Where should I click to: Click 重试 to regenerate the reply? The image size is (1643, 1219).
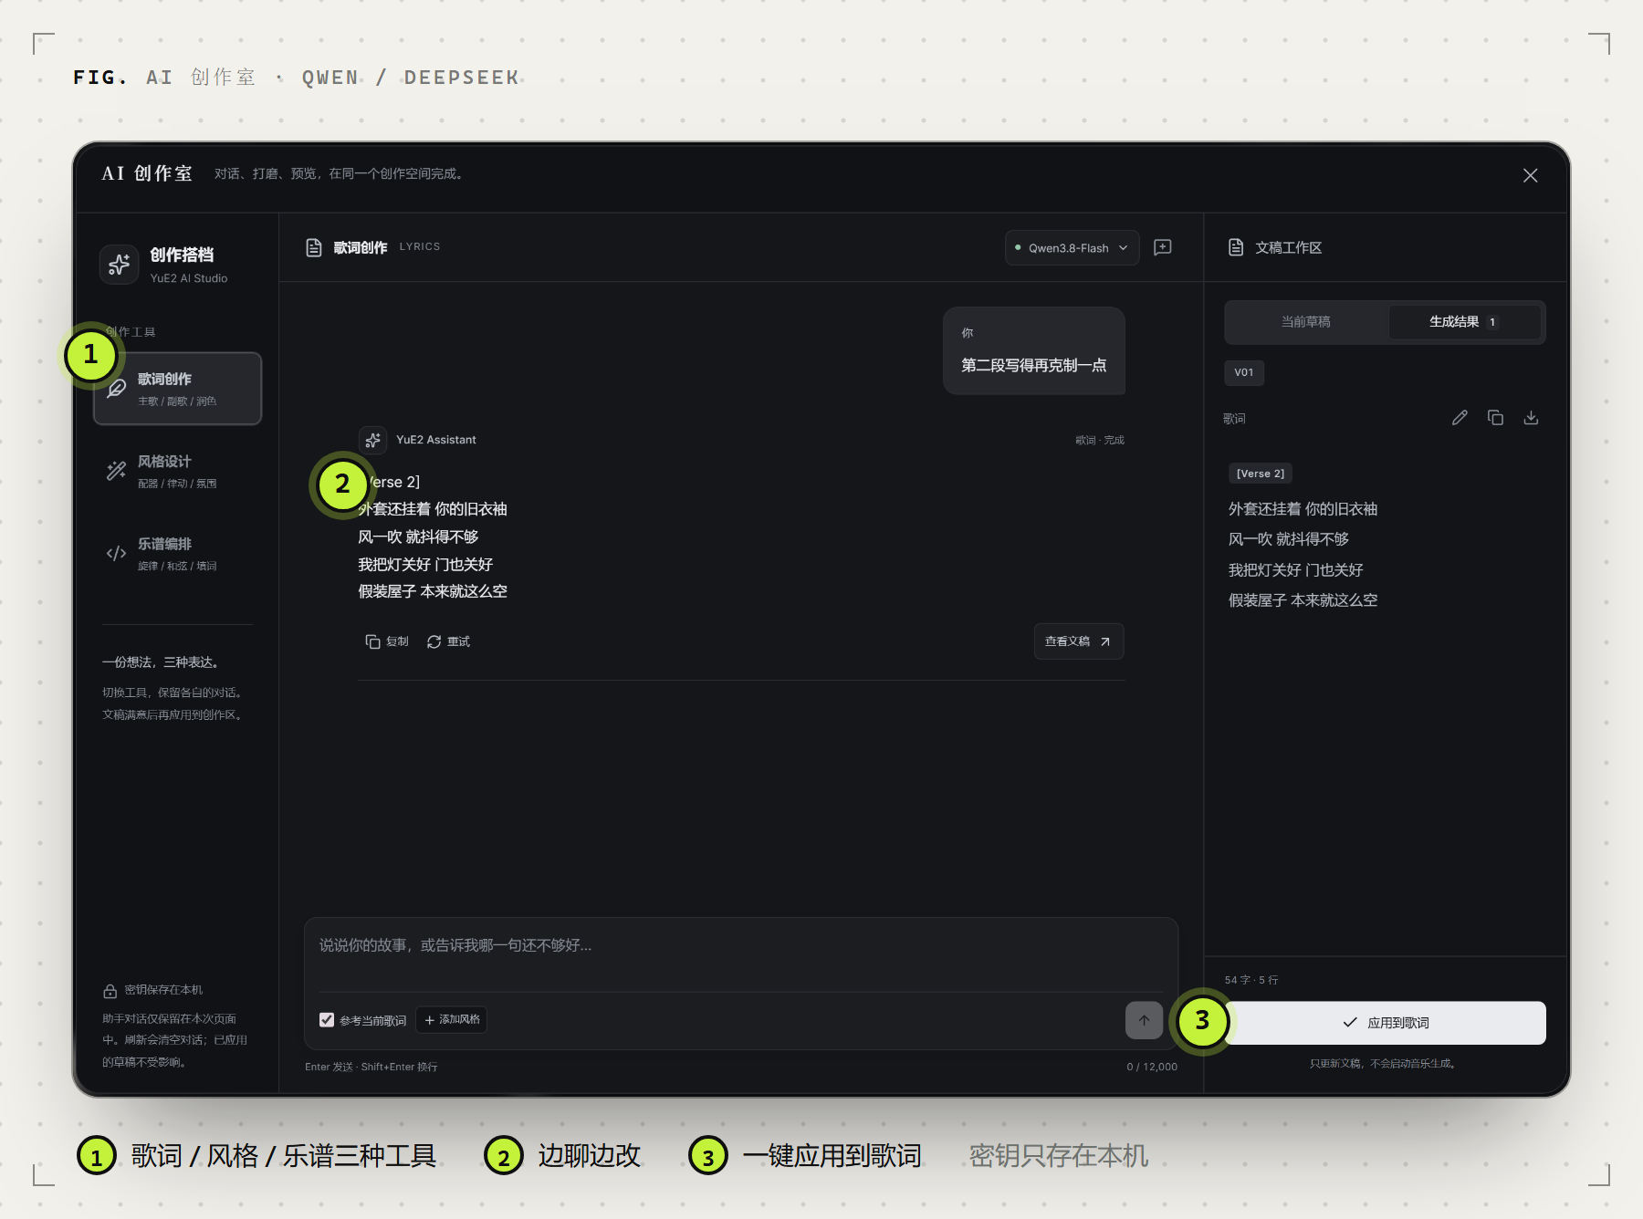448,641
